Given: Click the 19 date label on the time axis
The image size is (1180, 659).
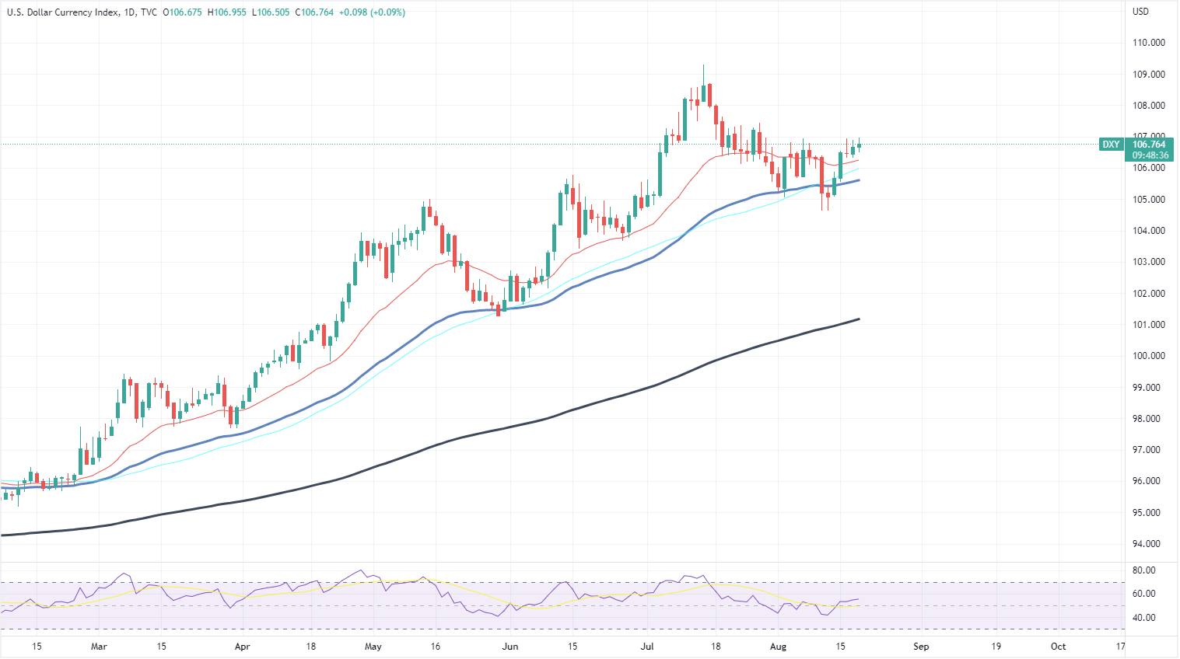Looking at the screenshot, I should click(996, 647).
